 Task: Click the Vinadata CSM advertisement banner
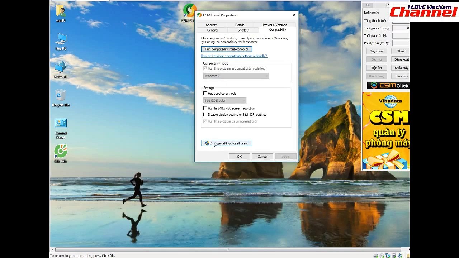click(x=385, y=131)
